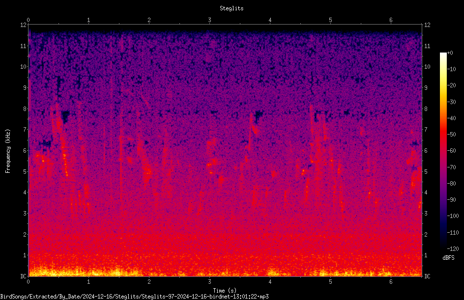Click the -30 value on color scale
Screen dimensions: 464x300
coord(451,102)
